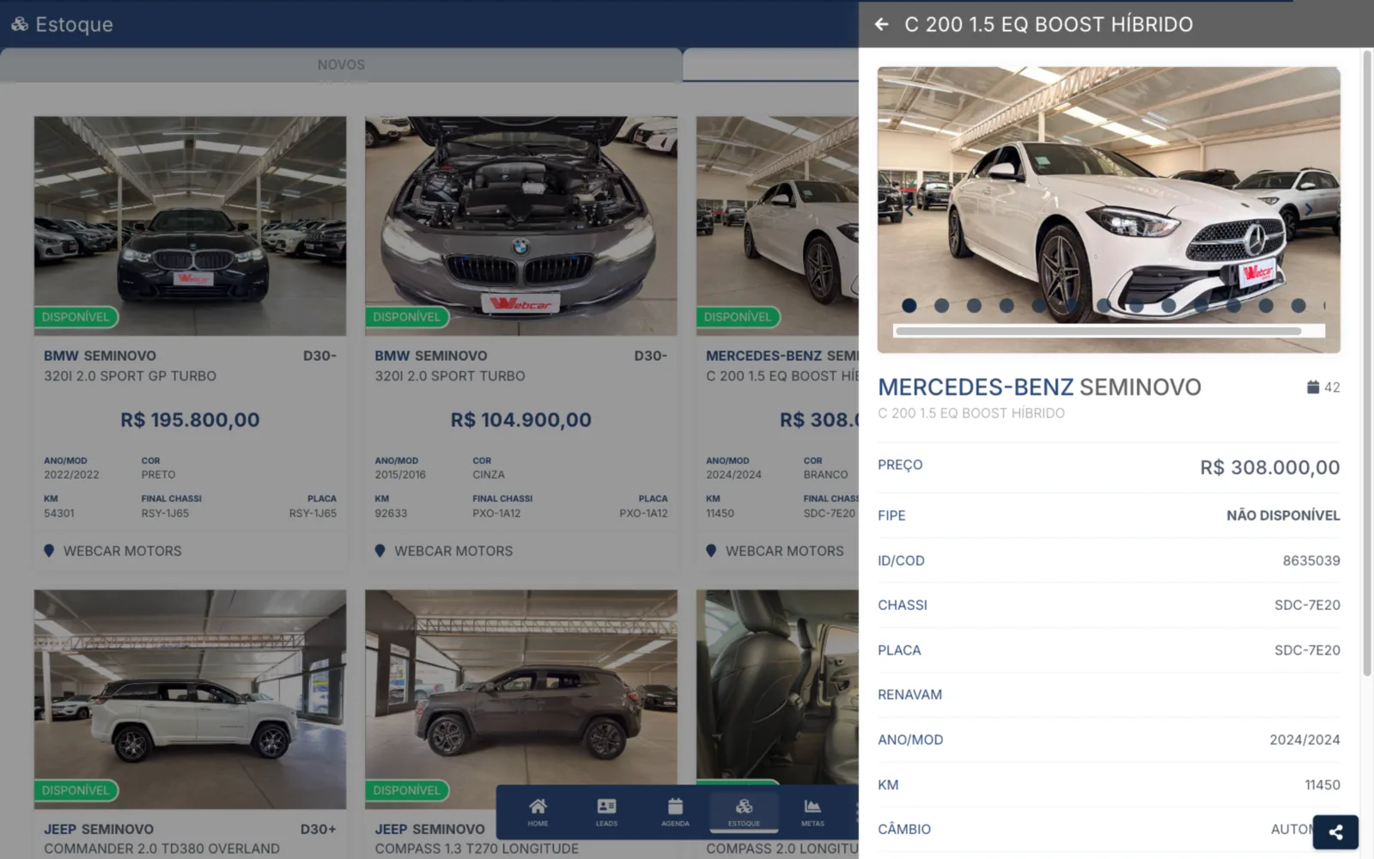The height and width of the screenshot is (859, 1374).
Task: Click the BMW price R$ 195.800,00
Action: coord(190,420)
